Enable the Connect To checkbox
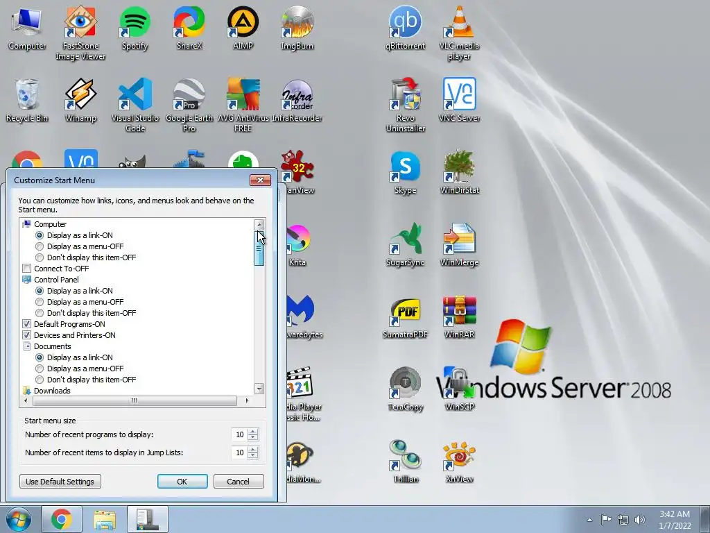 27,269
